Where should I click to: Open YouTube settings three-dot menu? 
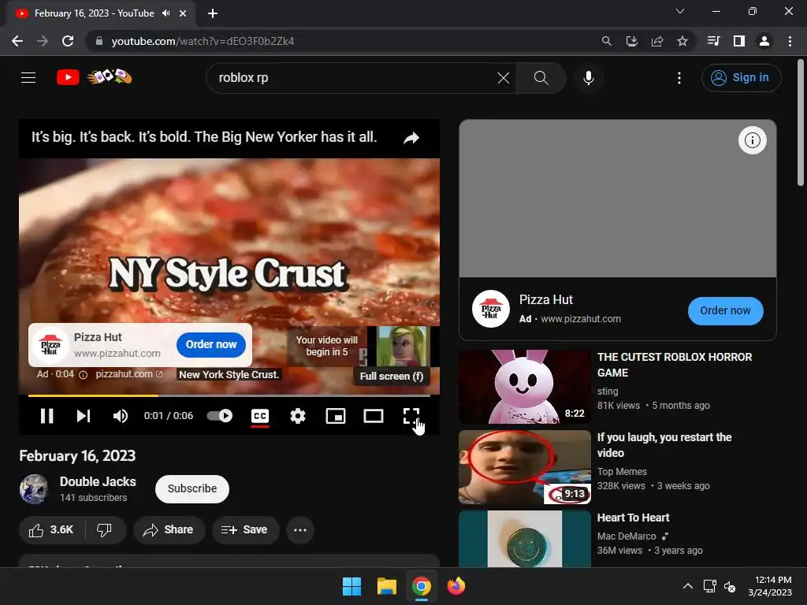(679, 78)
